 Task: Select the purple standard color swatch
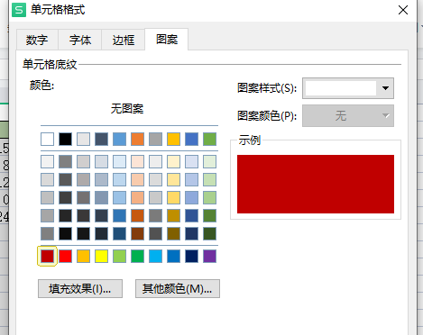[x=209, y=257]
